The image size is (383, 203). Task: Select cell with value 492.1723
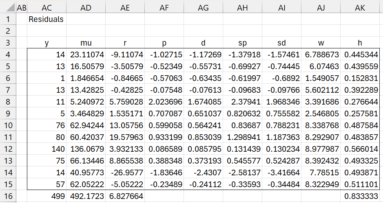86,196
